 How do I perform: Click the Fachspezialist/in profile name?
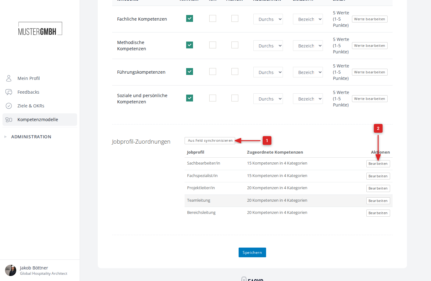point(202,176)
